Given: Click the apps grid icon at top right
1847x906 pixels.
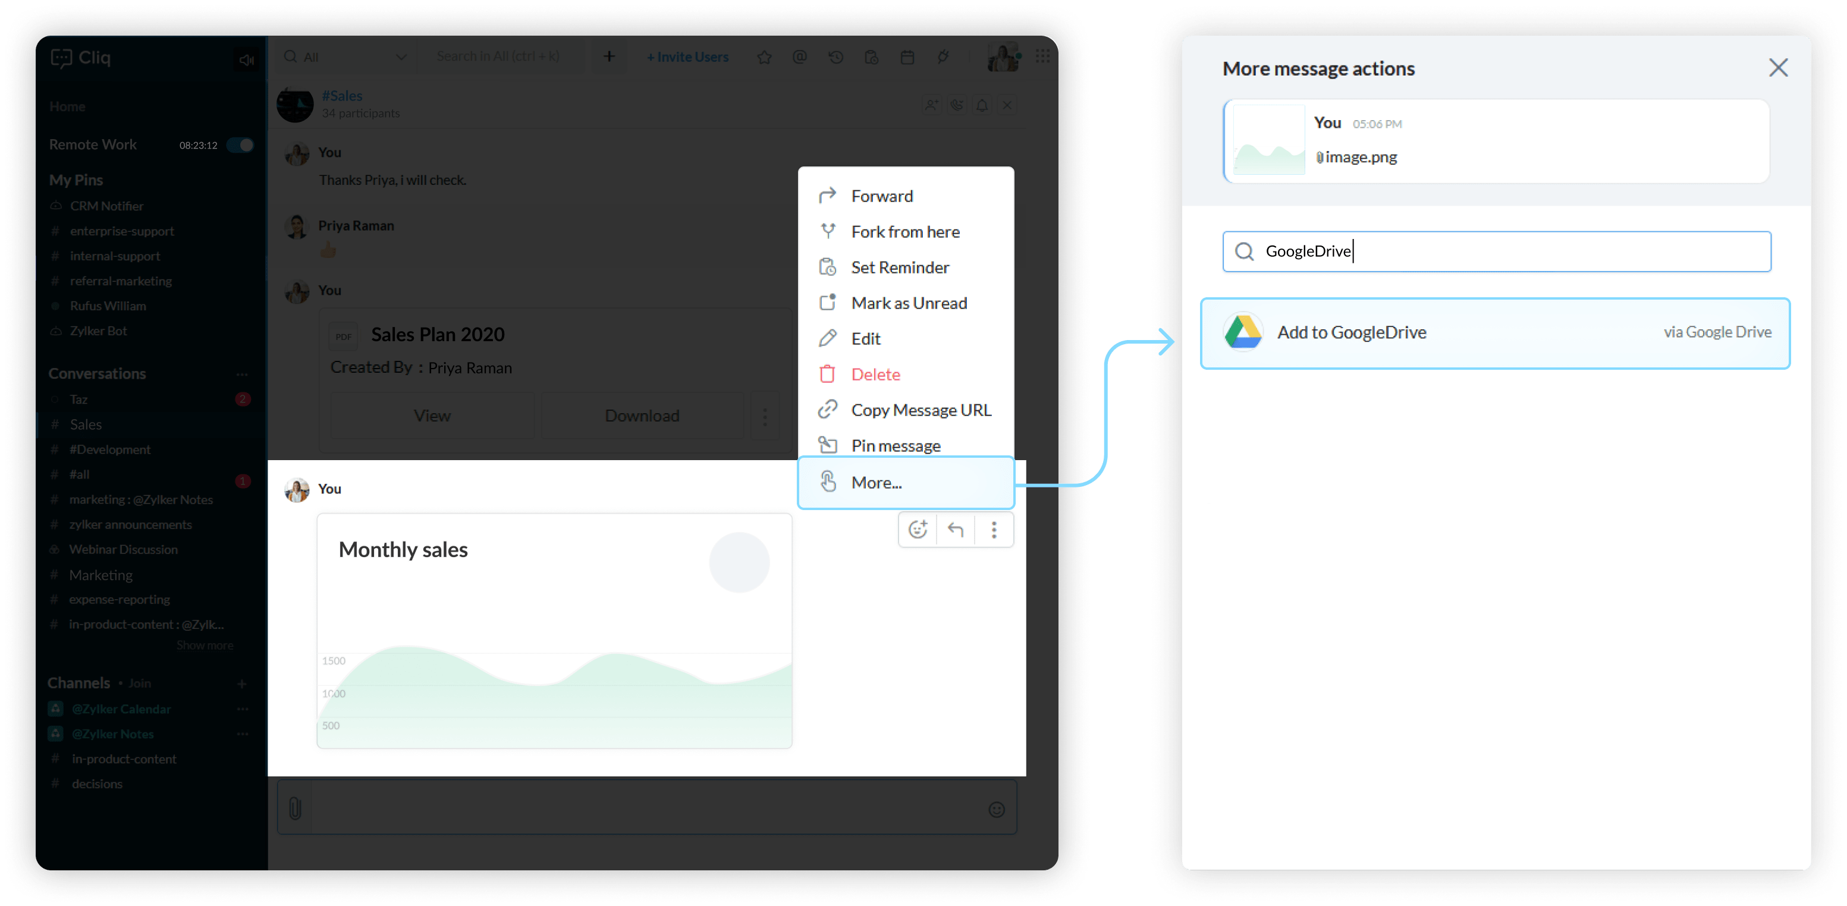Looking at the screenshot, I should 1042,56.
